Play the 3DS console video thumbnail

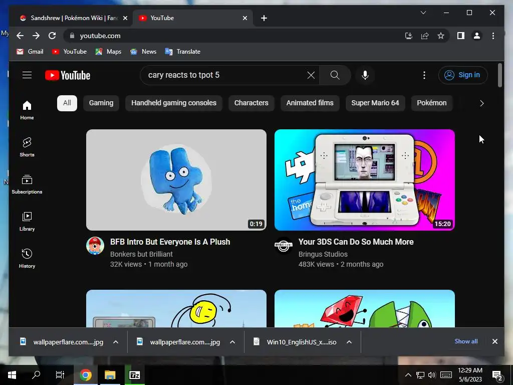tap(365, 180)
